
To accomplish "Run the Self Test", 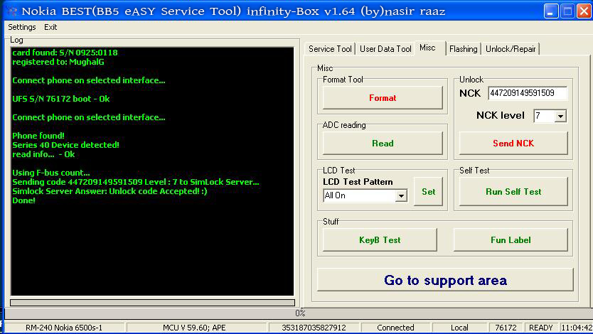I will [x=513, y=192].
